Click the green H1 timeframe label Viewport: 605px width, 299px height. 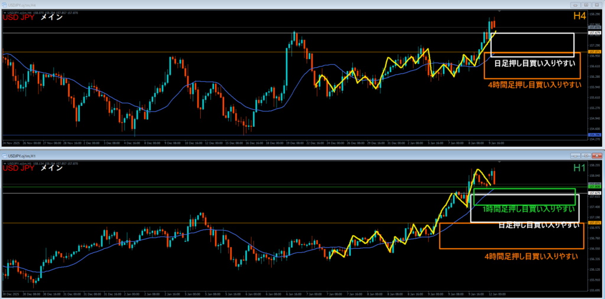[580, 169]
